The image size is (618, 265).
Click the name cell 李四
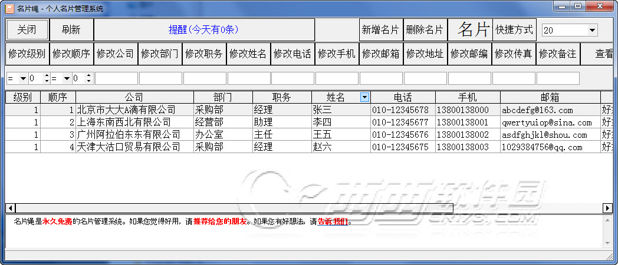[x=341, y=122]
